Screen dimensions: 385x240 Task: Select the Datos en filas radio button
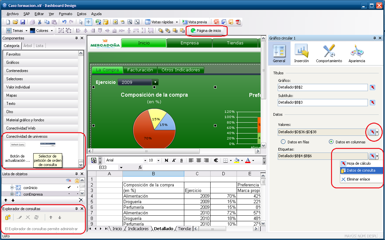[x=283, y=142]
